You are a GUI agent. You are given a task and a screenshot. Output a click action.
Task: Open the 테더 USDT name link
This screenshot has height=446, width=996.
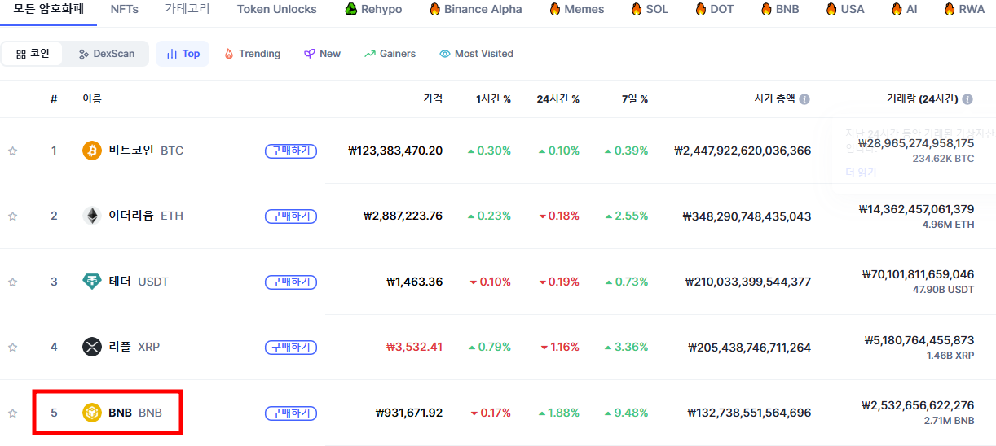coord(139,282)
